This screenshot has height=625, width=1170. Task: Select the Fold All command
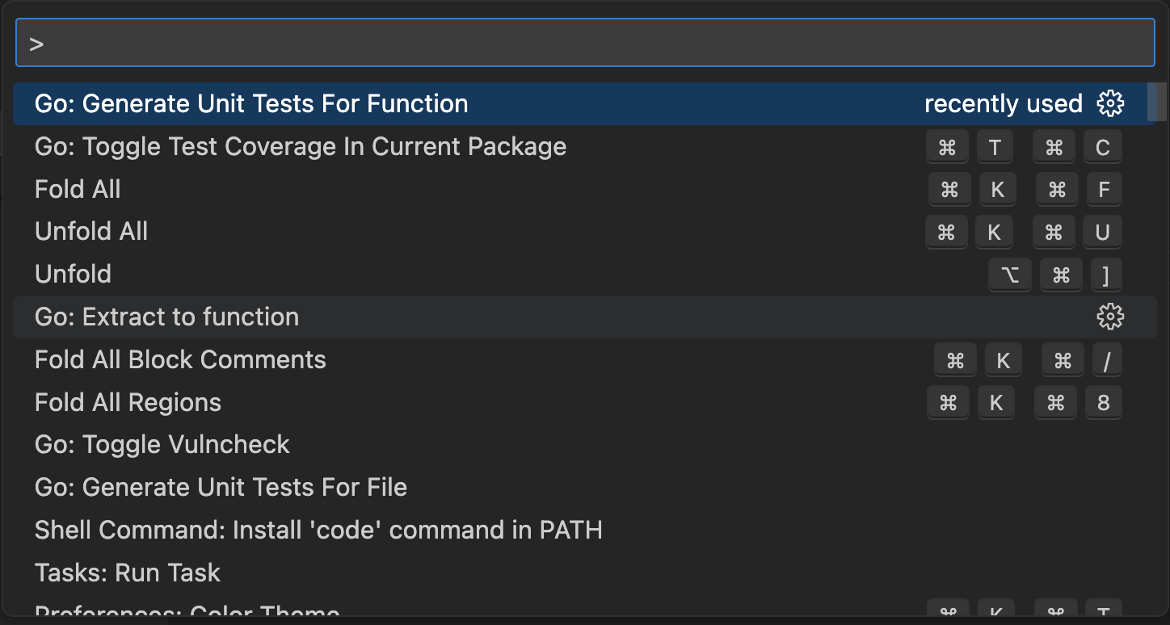tap(78, 189)
